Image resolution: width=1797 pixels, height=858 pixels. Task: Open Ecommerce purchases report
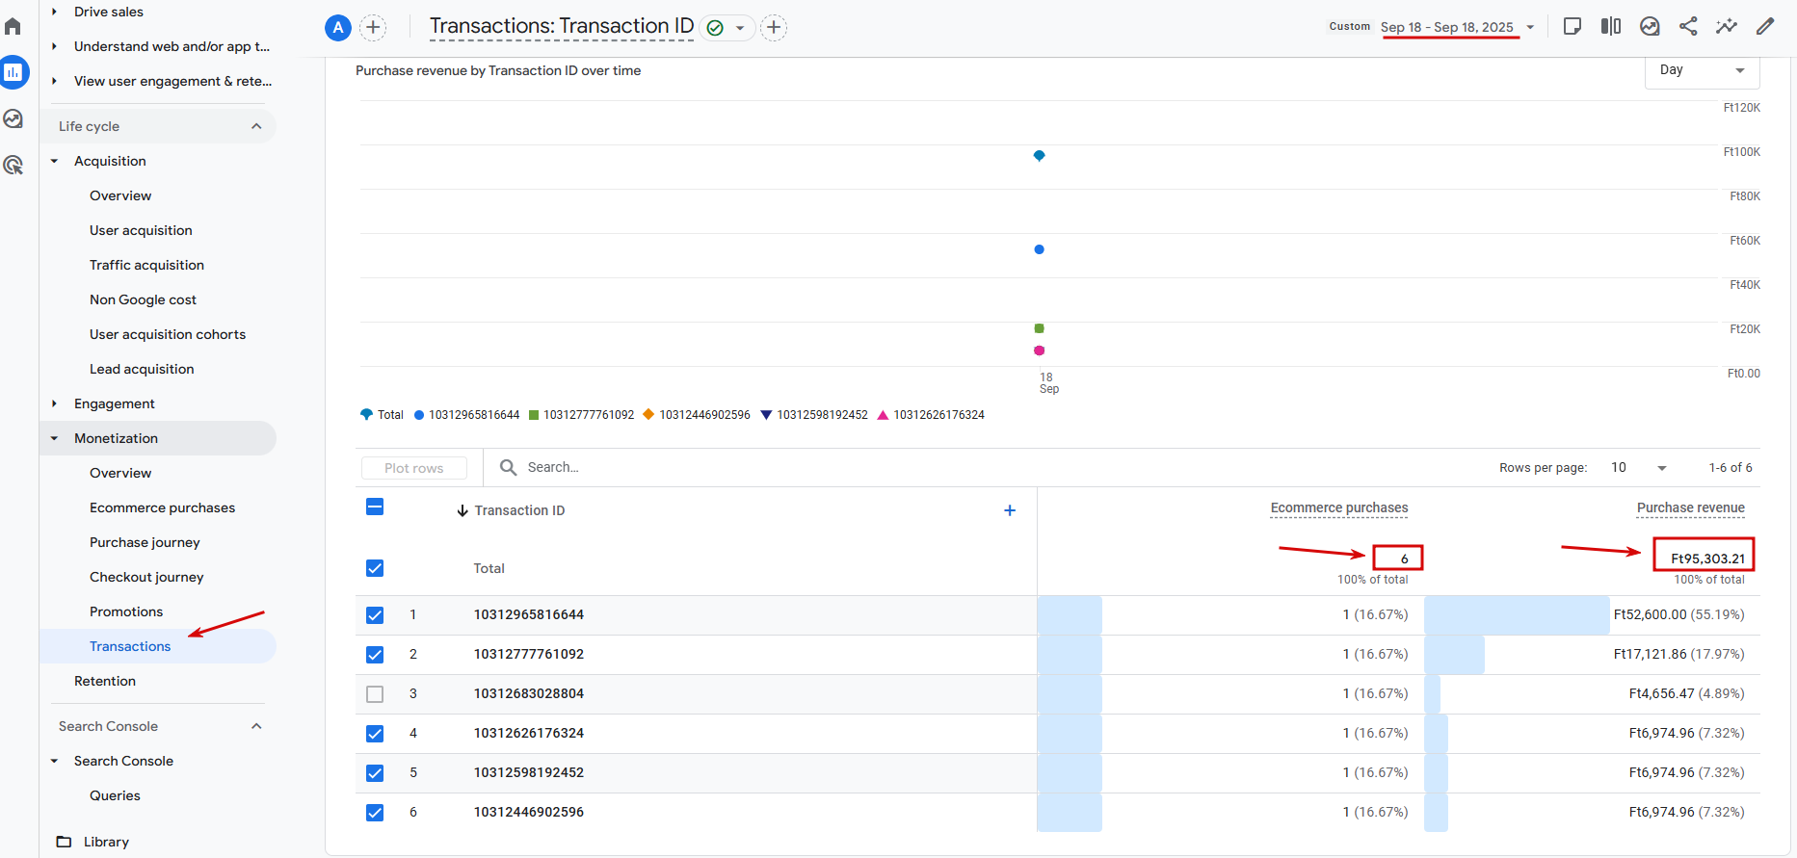(162, 507)
